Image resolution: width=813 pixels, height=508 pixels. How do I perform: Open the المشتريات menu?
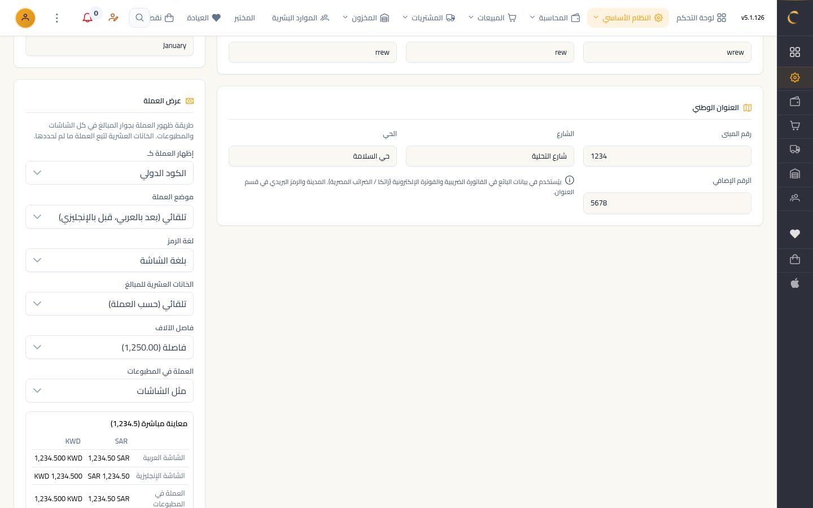coord(429,18)
